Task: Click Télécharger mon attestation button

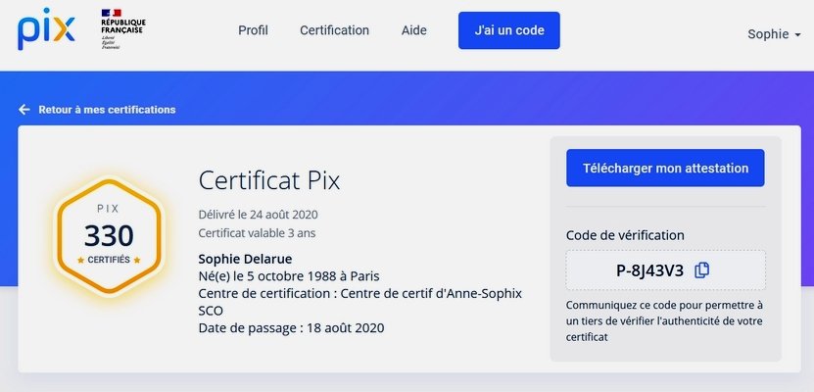Action: pyautogui.click(x=665, y=168)
